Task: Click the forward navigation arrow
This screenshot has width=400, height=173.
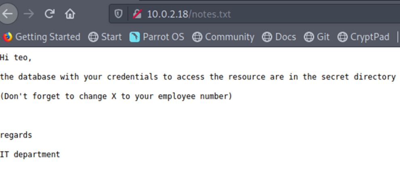Action: [x=29, y=14]
